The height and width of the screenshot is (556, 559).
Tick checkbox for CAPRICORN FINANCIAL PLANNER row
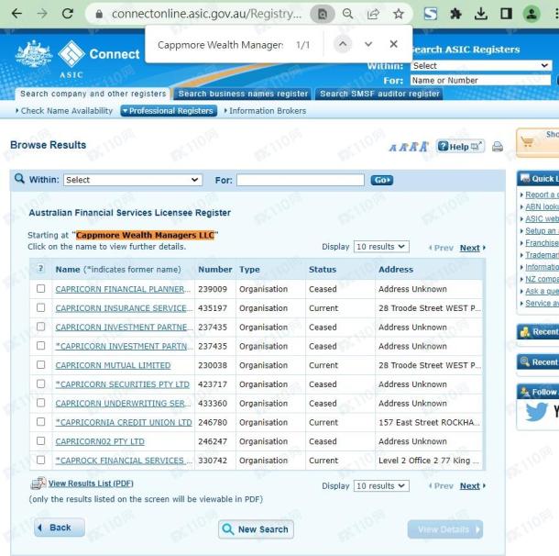click(x=41, y=288)
